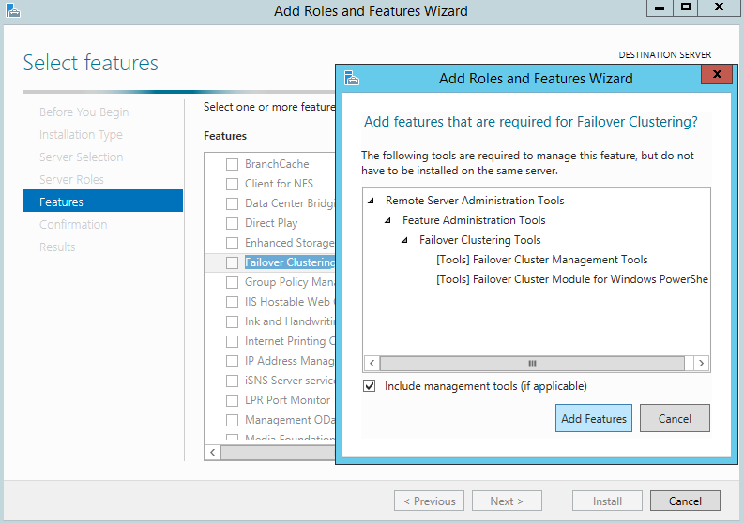Check the Direct Play feature
This screenshot has height=523, width=744.
232,223
